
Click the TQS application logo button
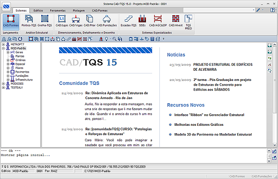6,7
